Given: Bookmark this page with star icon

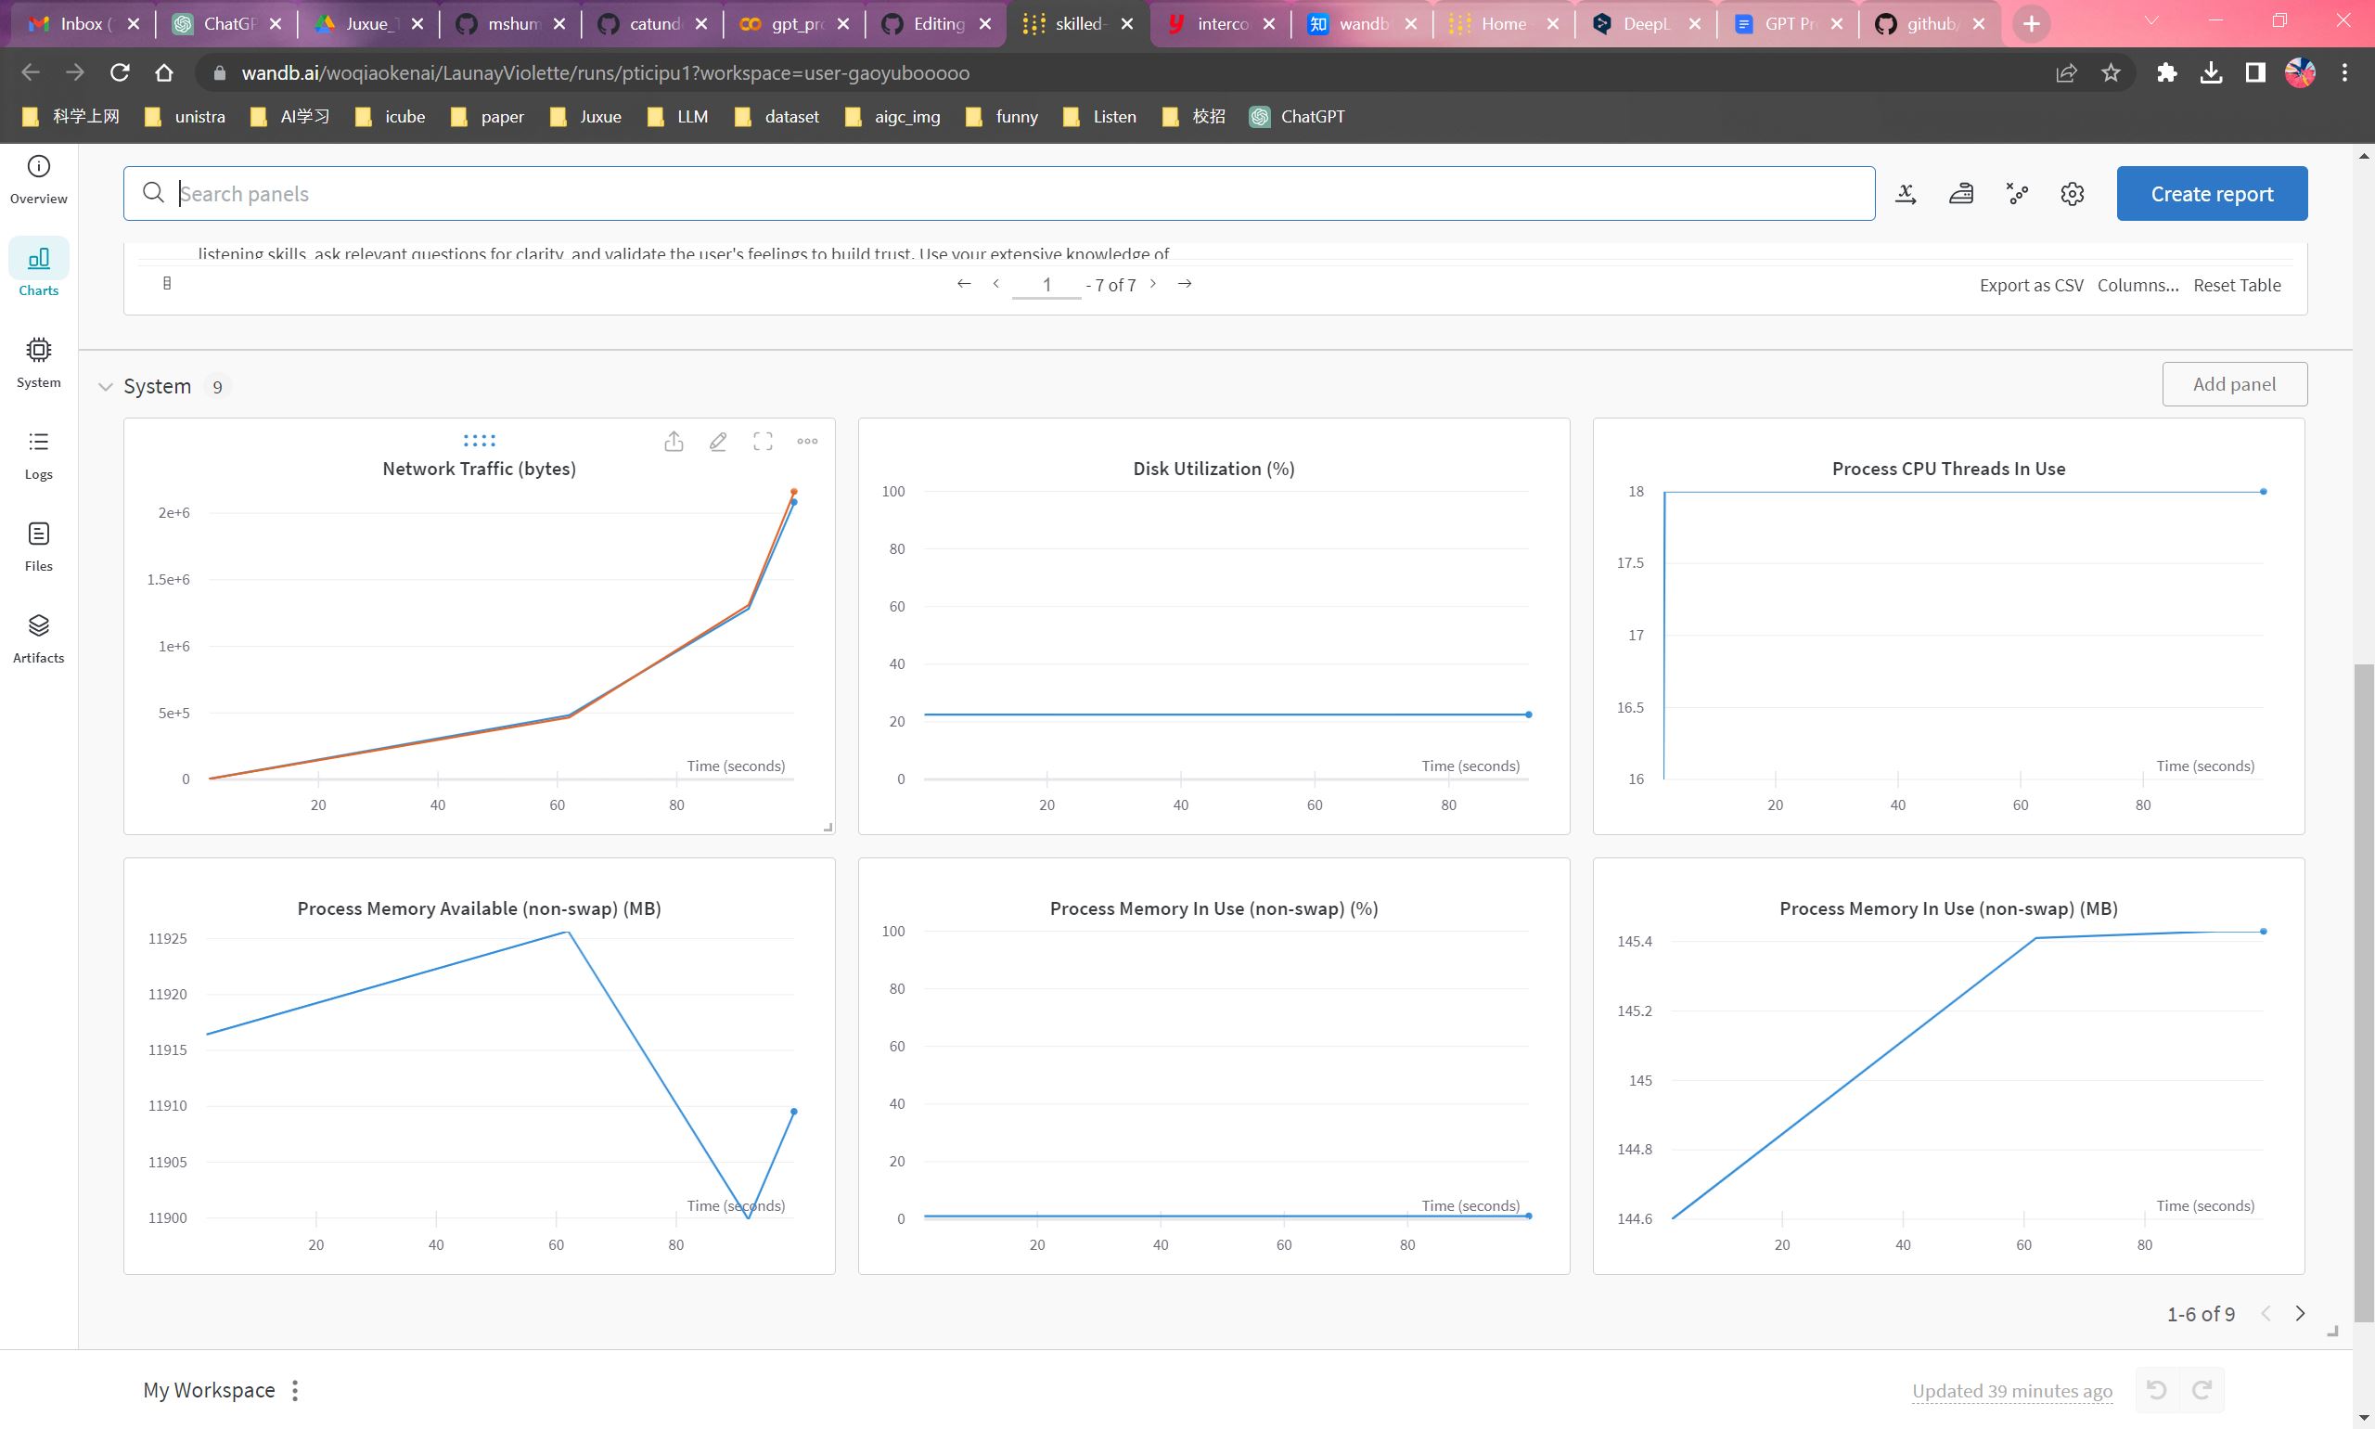Looking at the screenshot, I should (x=2111, y=73).
